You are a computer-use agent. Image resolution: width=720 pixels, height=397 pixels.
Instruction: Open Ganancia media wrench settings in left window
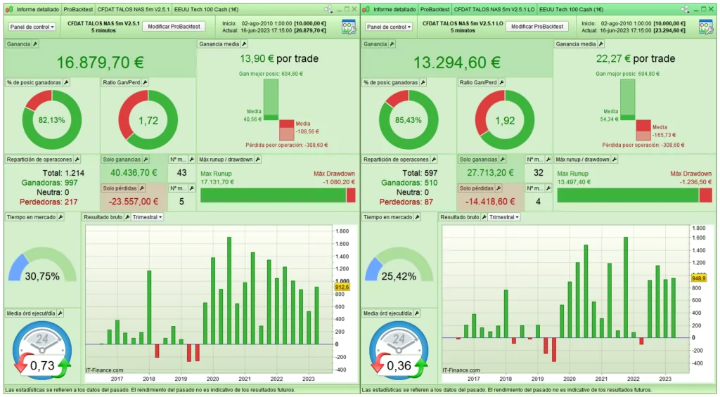pyautogui.click(x=244, y=44)
